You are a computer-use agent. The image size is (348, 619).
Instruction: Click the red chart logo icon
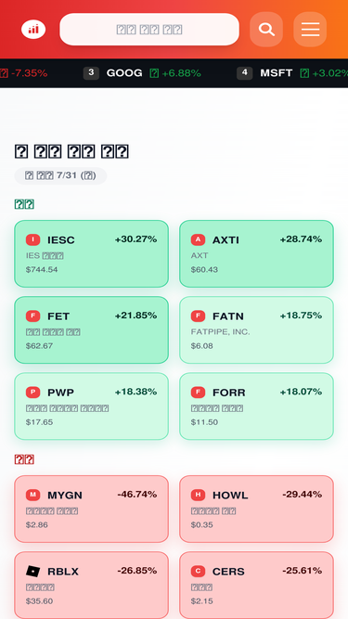pyautogui.click(x=33, y=30)
